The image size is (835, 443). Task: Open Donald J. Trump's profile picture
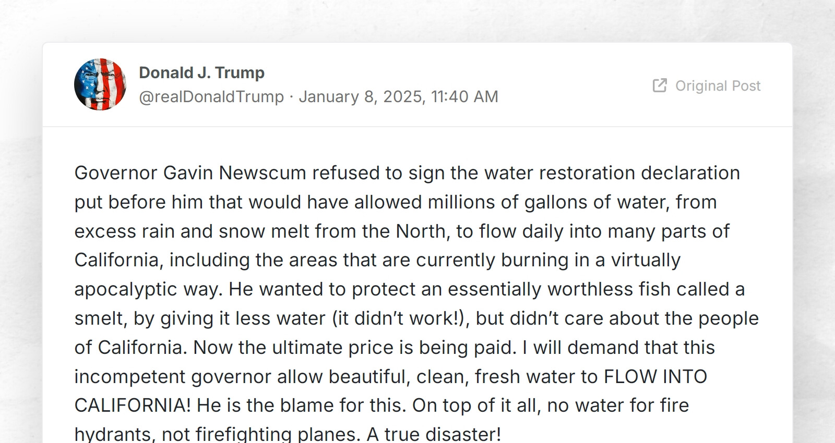pyautogui.click(x=101, y=84)
